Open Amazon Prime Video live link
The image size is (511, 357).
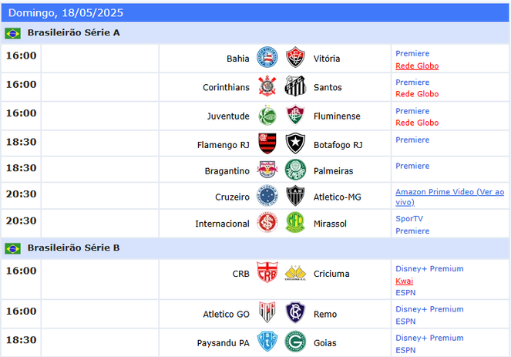pos(450,197)
